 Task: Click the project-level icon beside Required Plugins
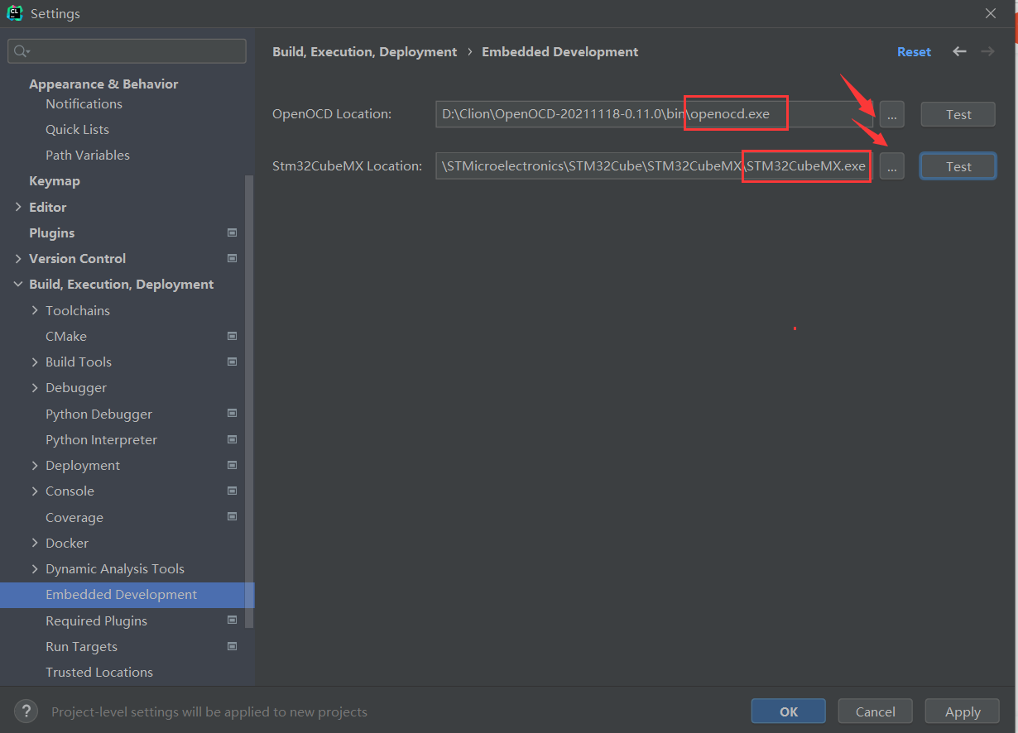tap(233, 620)
